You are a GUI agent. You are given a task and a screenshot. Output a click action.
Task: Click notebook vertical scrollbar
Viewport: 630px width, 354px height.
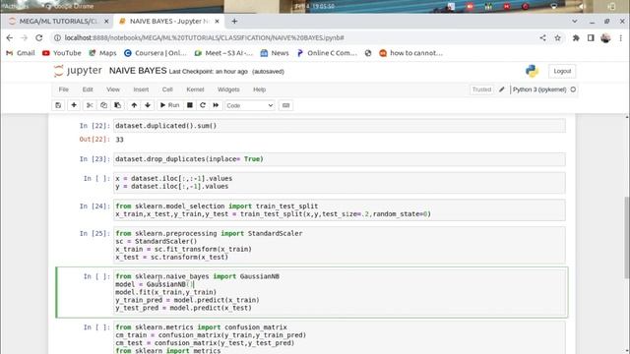(x=627, y=237)
